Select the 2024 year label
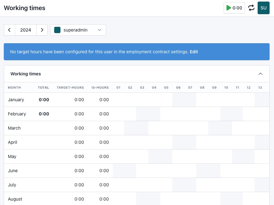Image resolution: width=274 pixels, height=205 pixels. pos(26,30)
